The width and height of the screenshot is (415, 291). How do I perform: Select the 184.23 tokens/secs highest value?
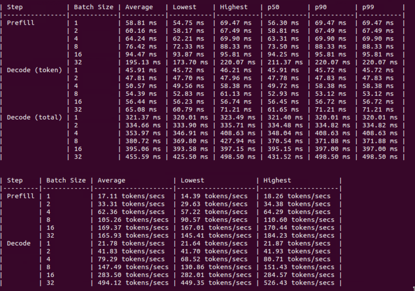click(x=296, y=235)
